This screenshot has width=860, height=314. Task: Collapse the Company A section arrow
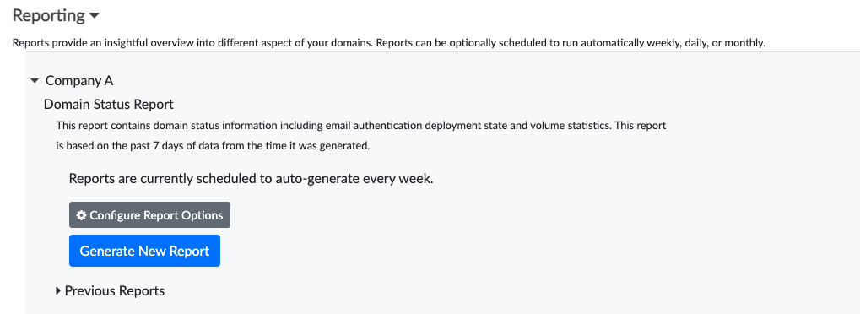pos(35,81)
